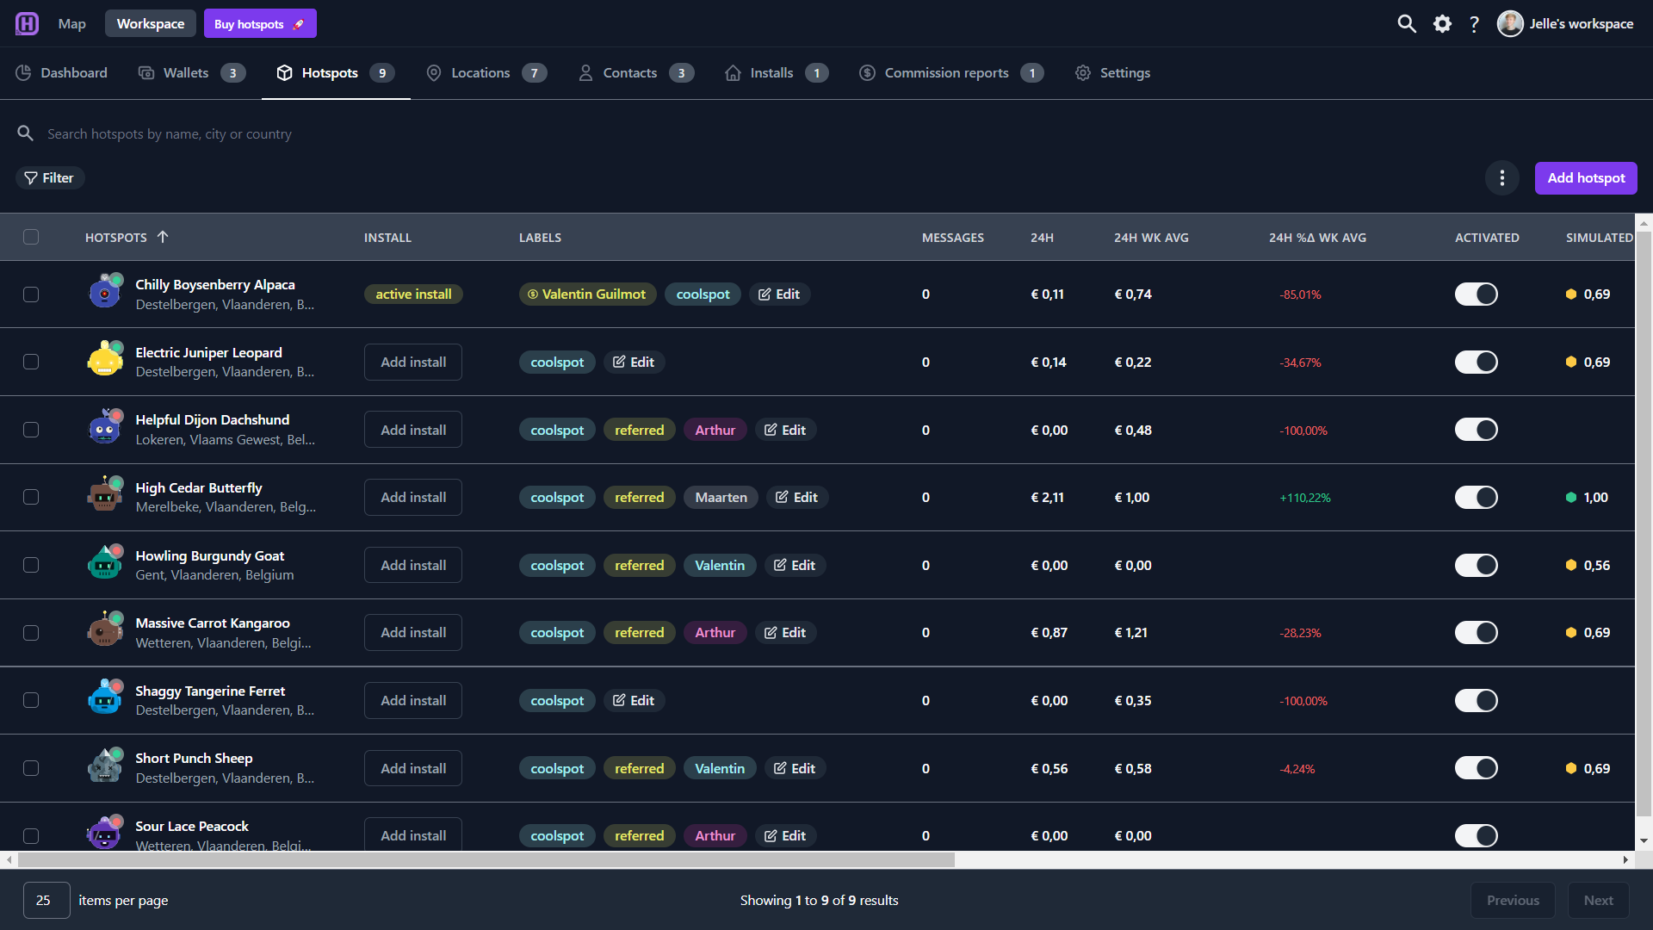Toggle activation for High Cedar Butterfly
1653x930 pixels.
click(x=1477, y=497)
